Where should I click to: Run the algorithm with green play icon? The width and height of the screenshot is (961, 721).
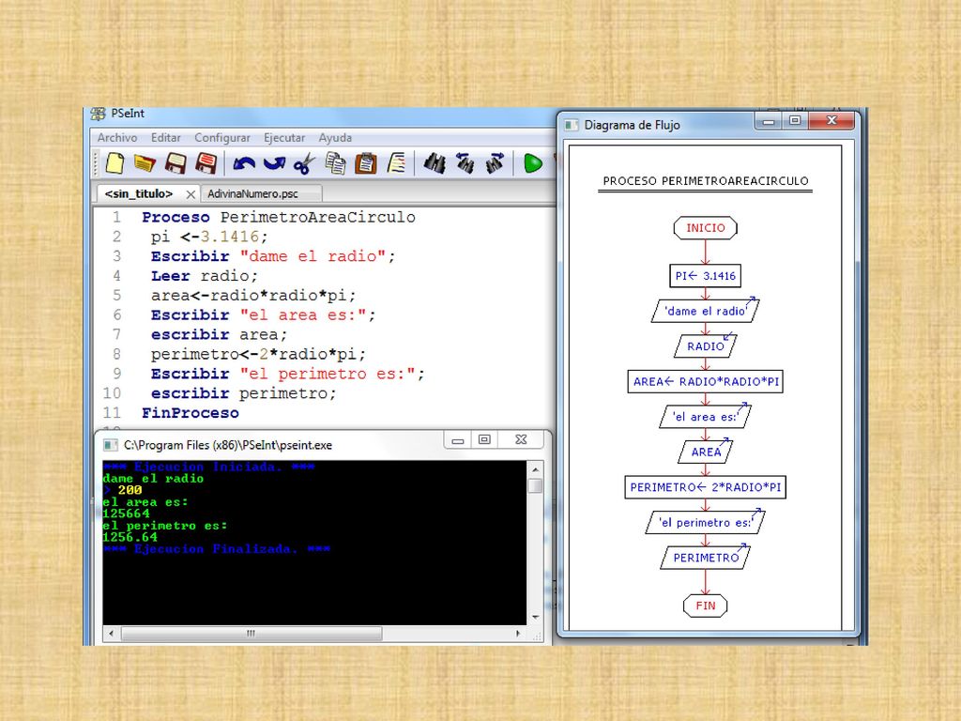pyautogui.click(x=533, y=163)
